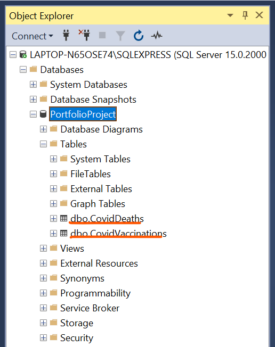The image size is (275, 347).
Task: Select the Graph Tables tree item
Action: [x=98, y=204]
